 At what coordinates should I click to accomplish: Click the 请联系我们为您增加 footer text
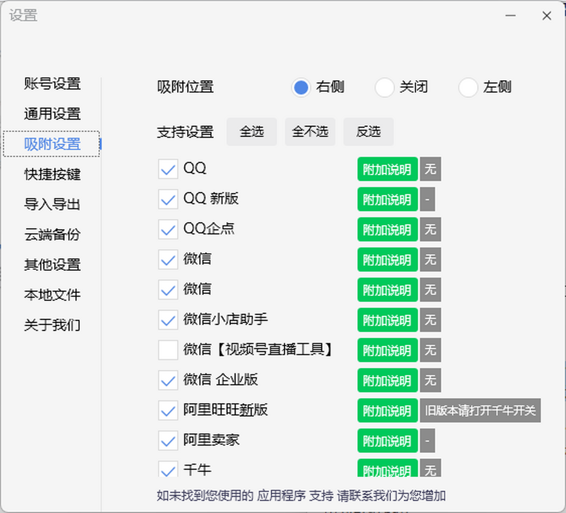pyautogui.click(x=391, y=496)
